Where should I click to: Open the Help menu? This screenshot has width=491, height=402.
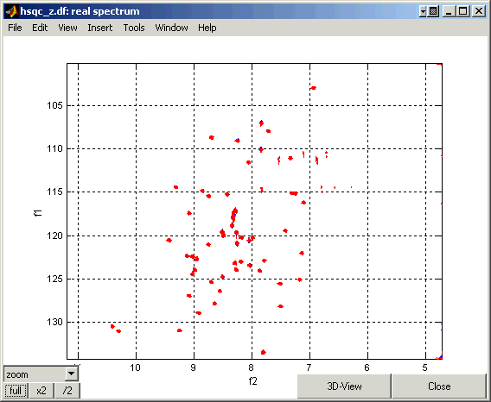[207, 28]
